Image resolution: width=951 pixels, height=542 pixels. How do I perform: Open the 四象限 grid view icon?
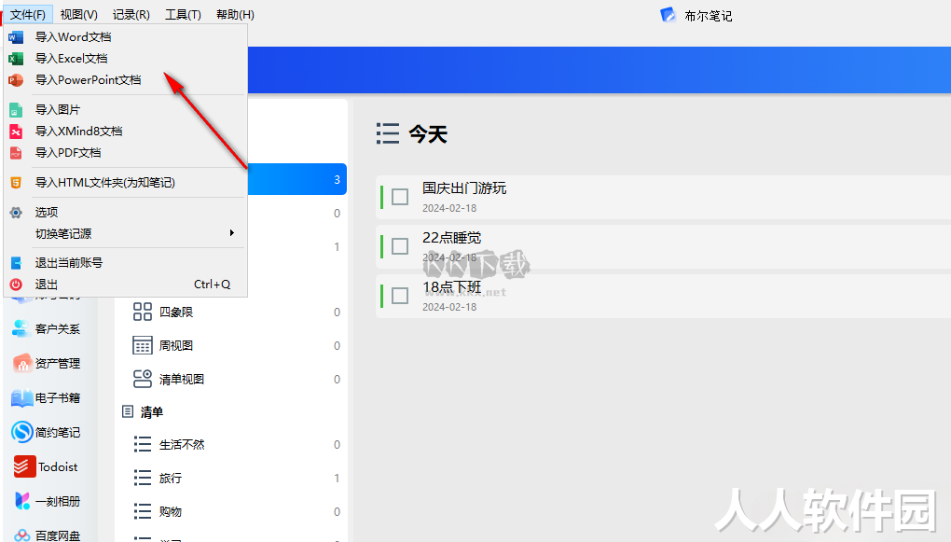pos(143,312)
